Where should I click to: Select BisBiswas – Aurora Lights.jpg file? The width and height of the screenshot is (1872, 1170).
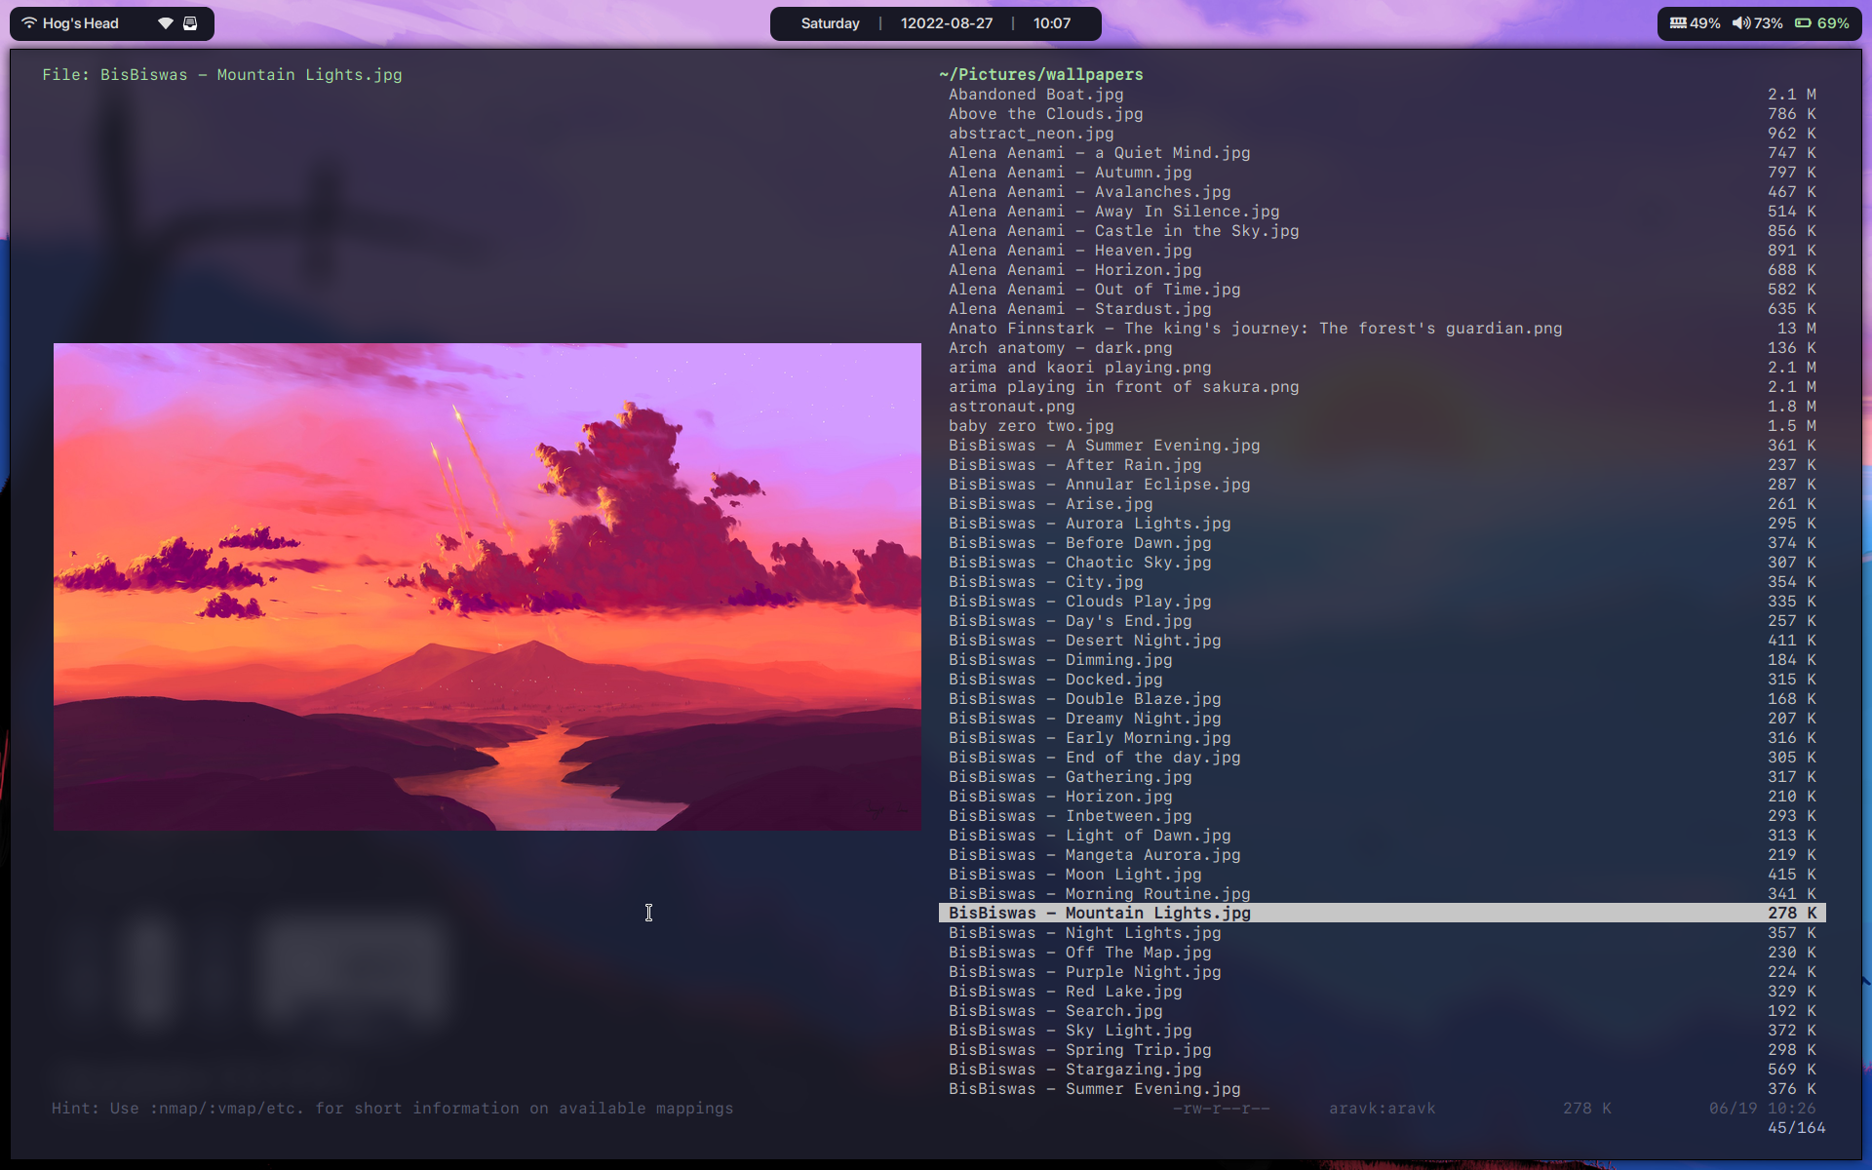point(1089,524)
